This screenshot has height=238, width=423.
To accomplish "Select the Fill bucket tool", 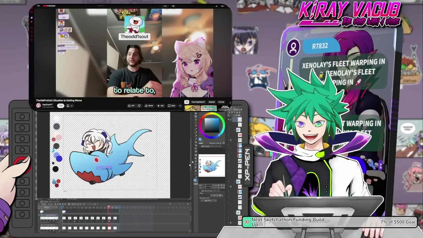I will (x=196, y=155).
